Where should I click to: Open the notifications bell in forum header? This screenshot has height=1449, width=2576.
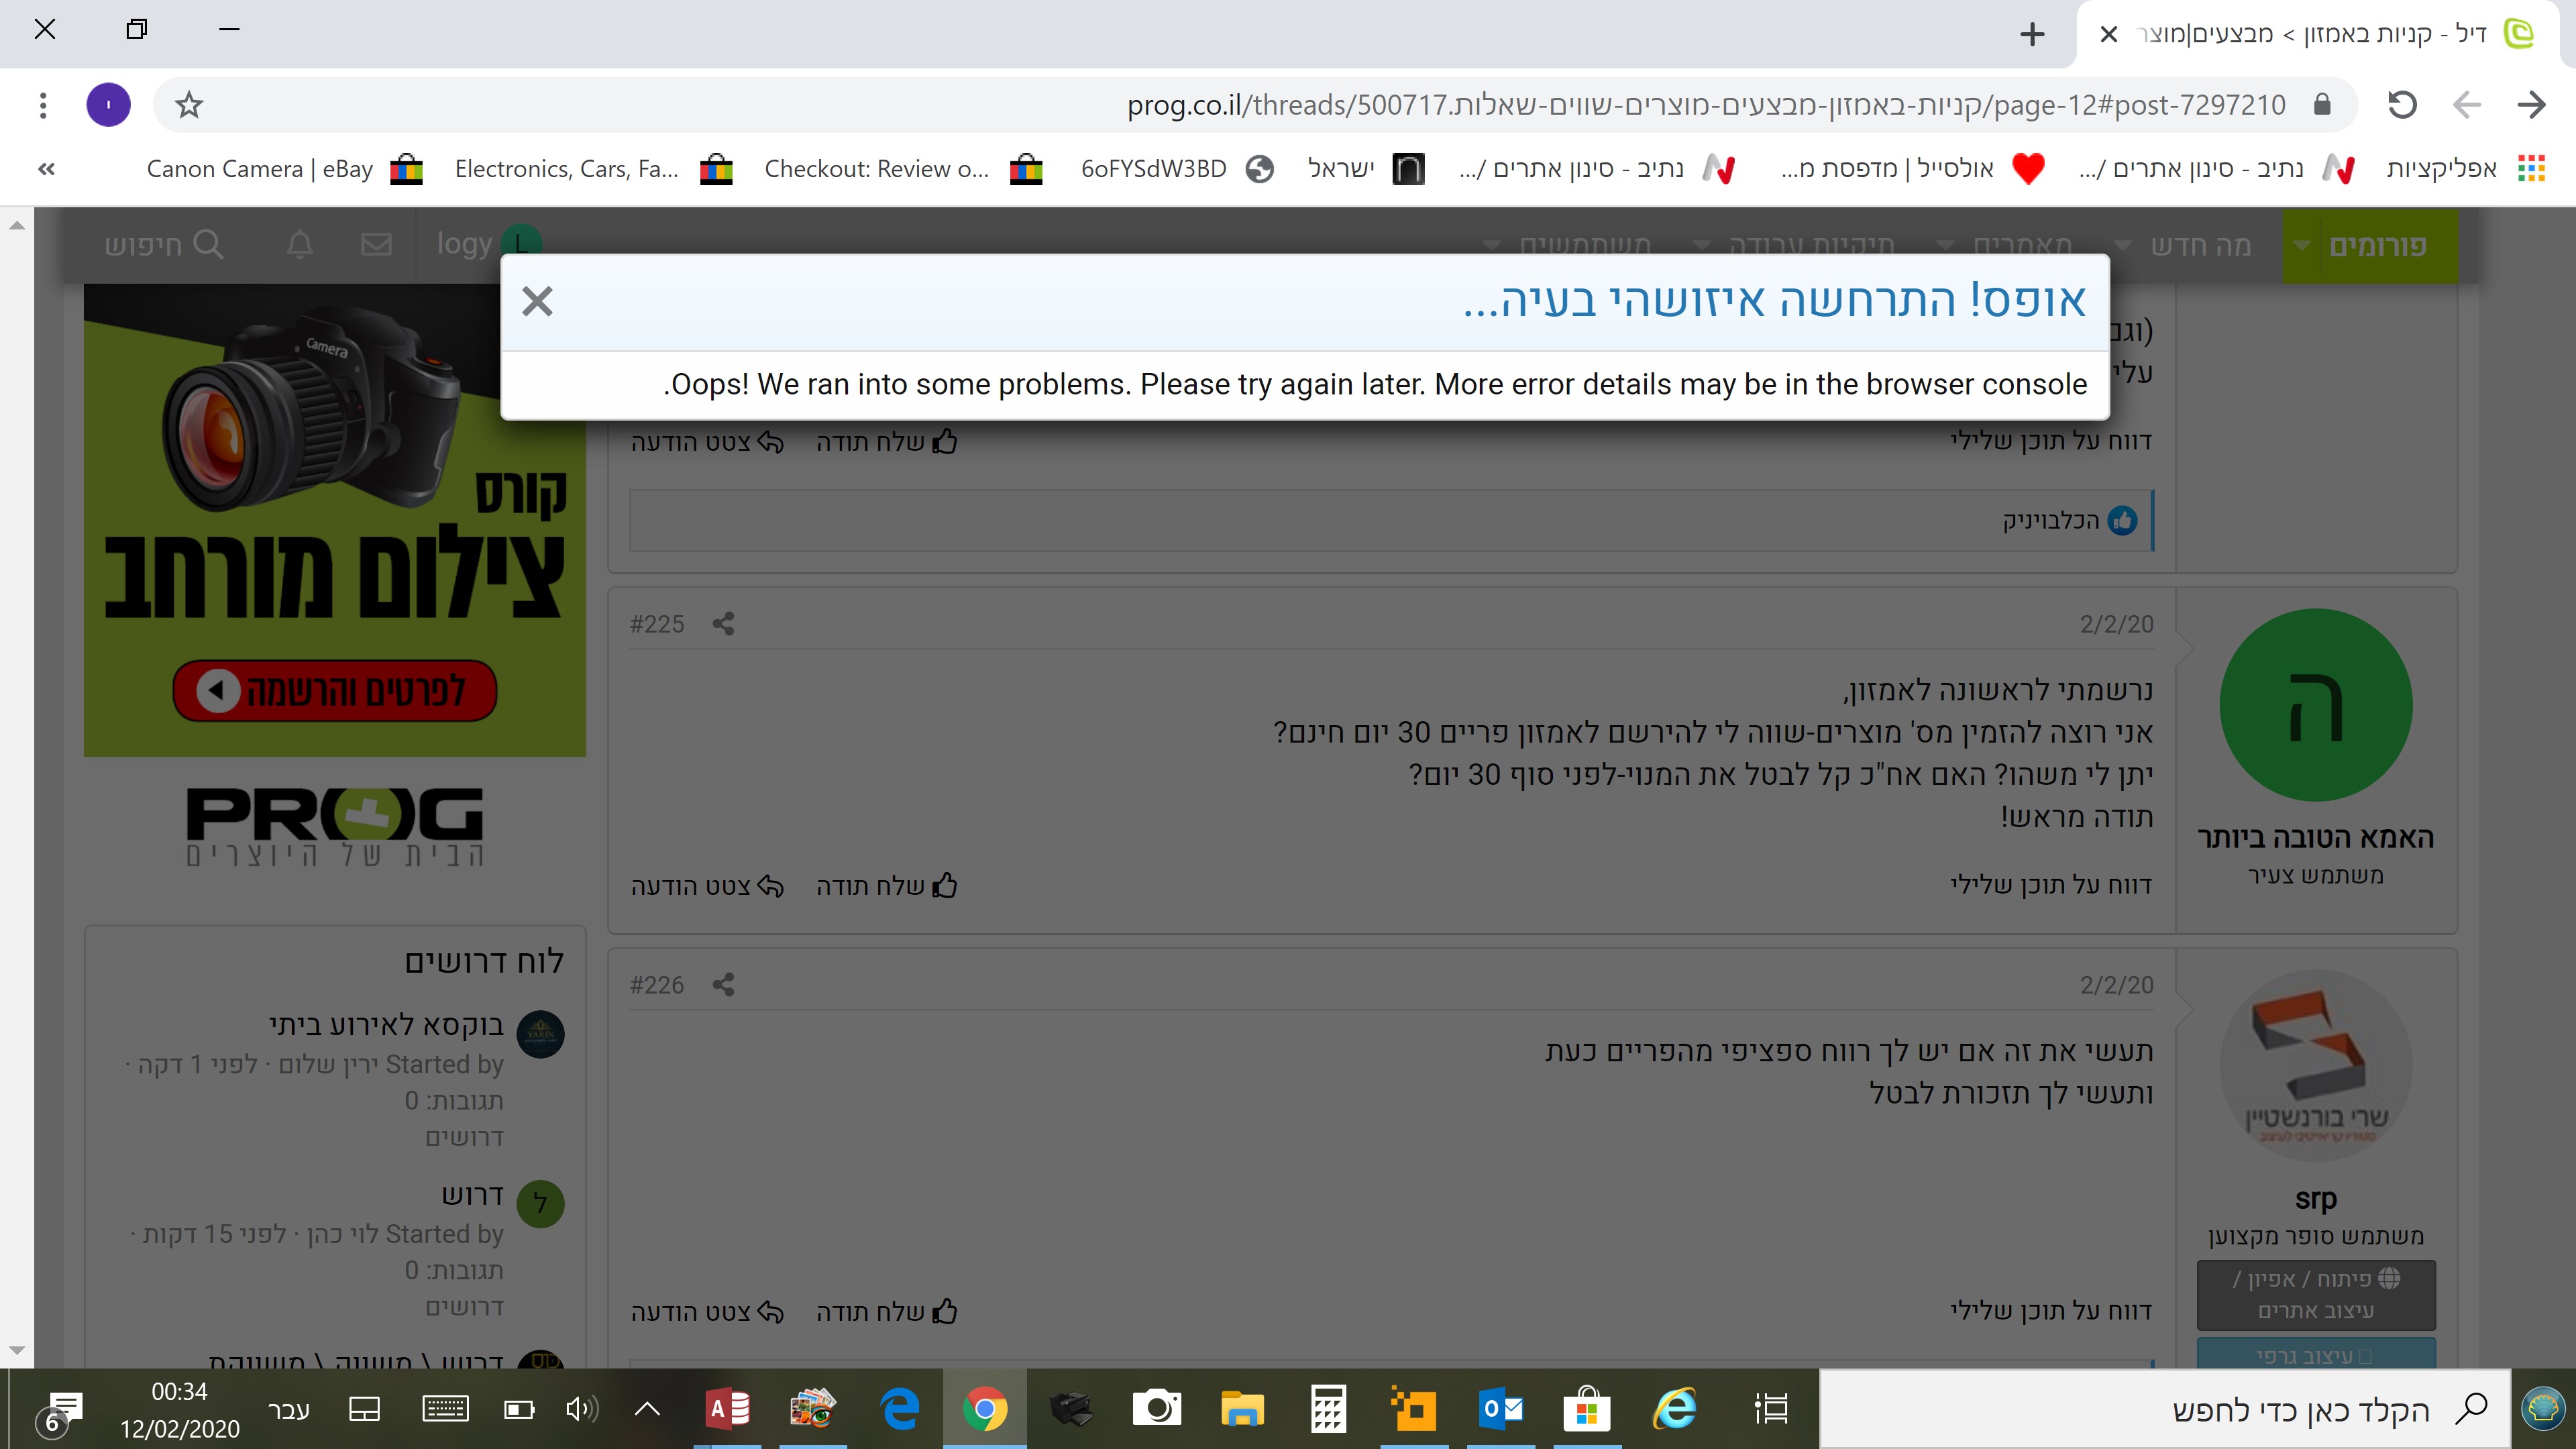pos(300,244)
